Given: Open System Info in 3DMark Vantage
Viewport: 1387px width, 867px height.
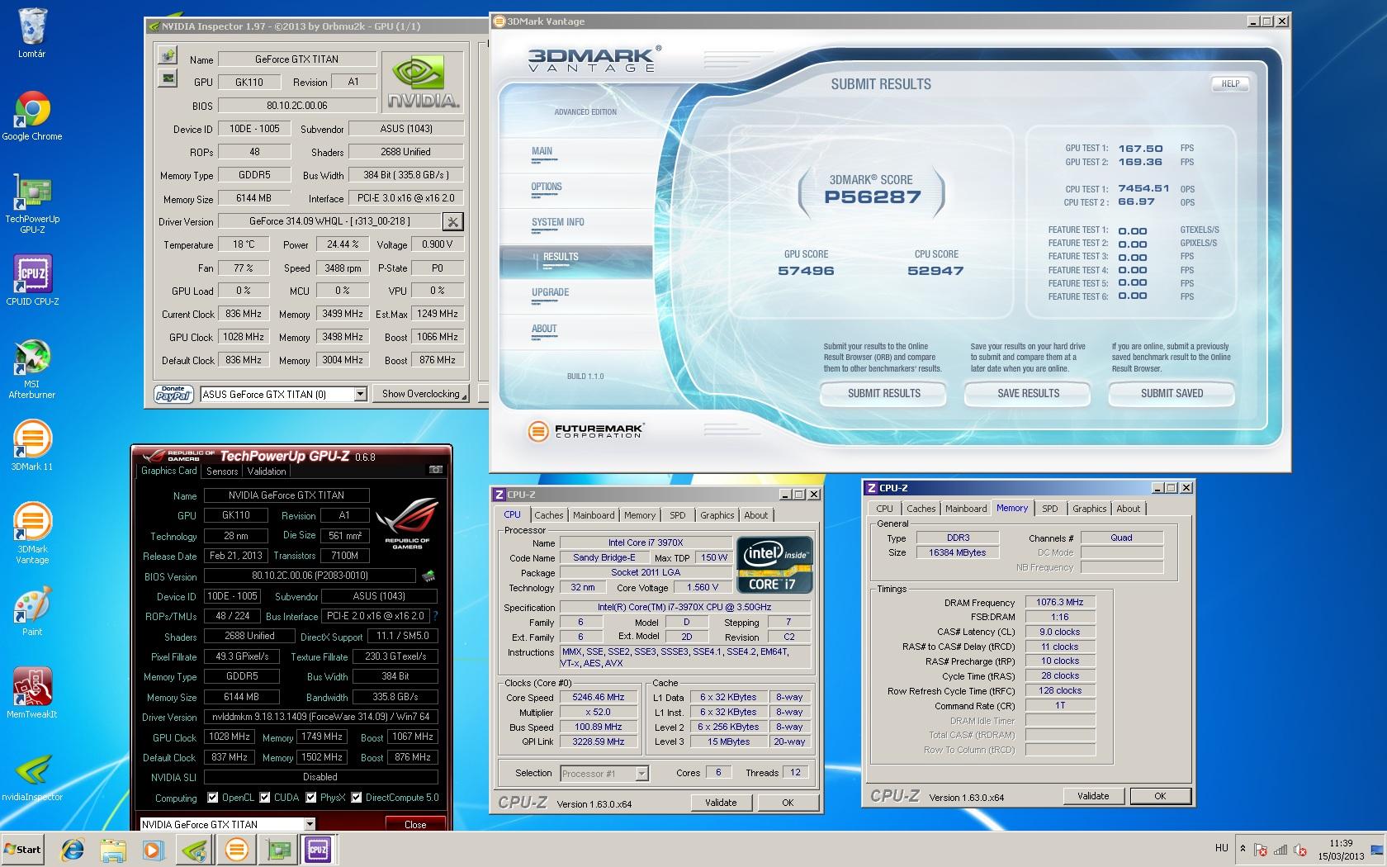Looking at the screenshot, I should [x=558, y=222].
